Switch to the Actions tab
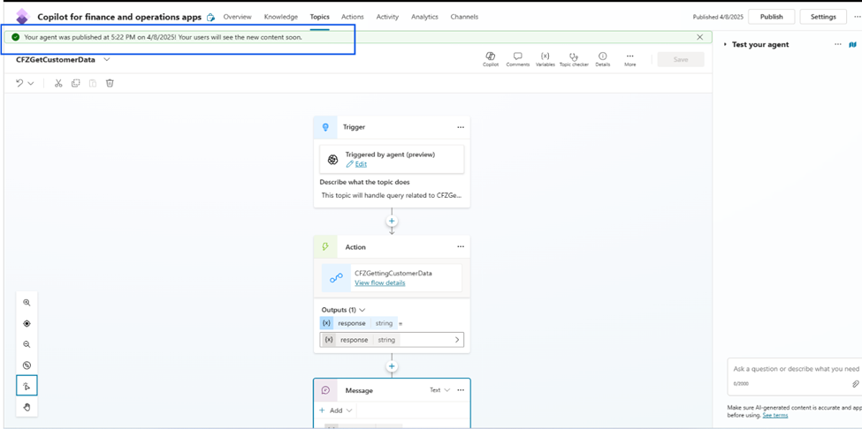The width and height of the screenshot is (862, 429). (x=353, y=17)
